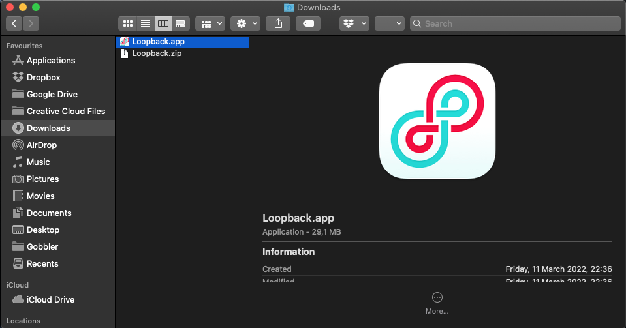This screenshot has height=328, width=626.
Task: Click the Downloads folder icon in title bar
Action: tap(289, 8)
